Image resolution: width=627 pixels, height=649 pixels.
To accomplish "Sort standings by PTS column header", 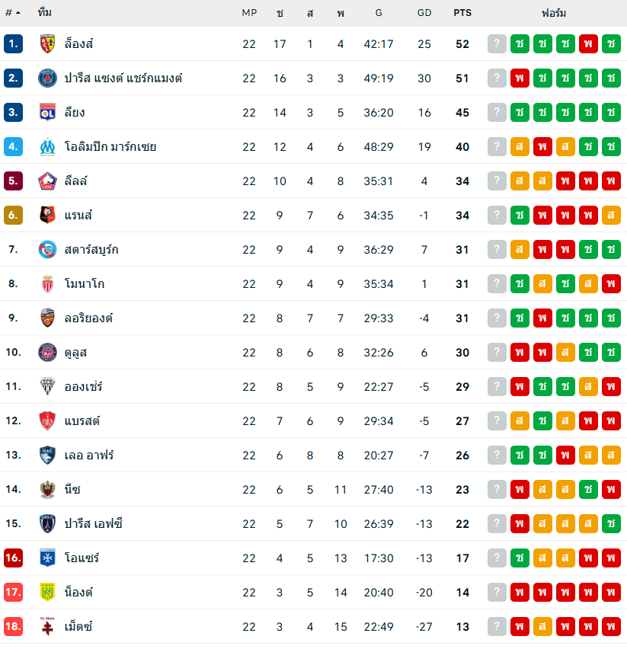I will 462,13.
